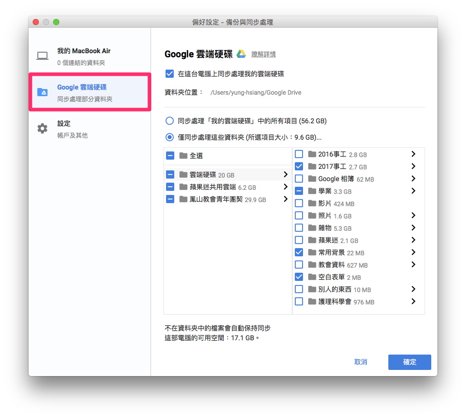Screen dimensions: 466x417
Task: Expand 常用背景 folder chevron
Action: point(413,252)
